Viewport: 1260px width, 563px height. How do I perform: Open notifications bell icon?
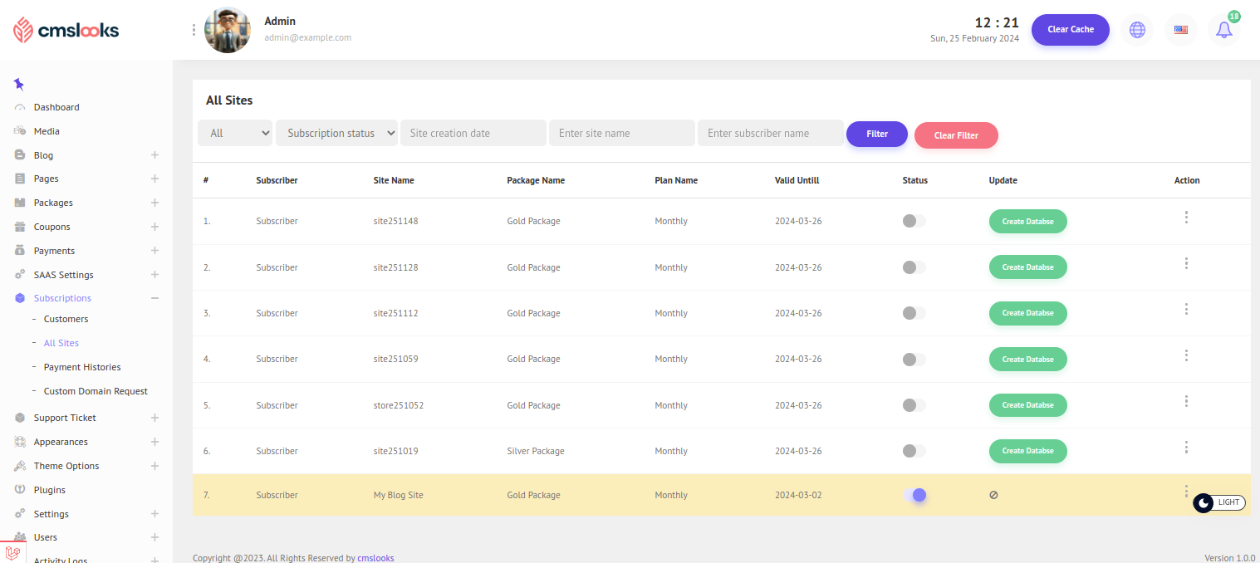[x=1223, y=30]
